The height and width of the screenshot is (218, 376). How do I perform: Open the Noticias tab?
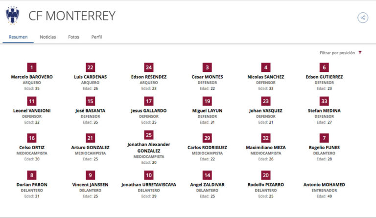click(x=47, y=37)
